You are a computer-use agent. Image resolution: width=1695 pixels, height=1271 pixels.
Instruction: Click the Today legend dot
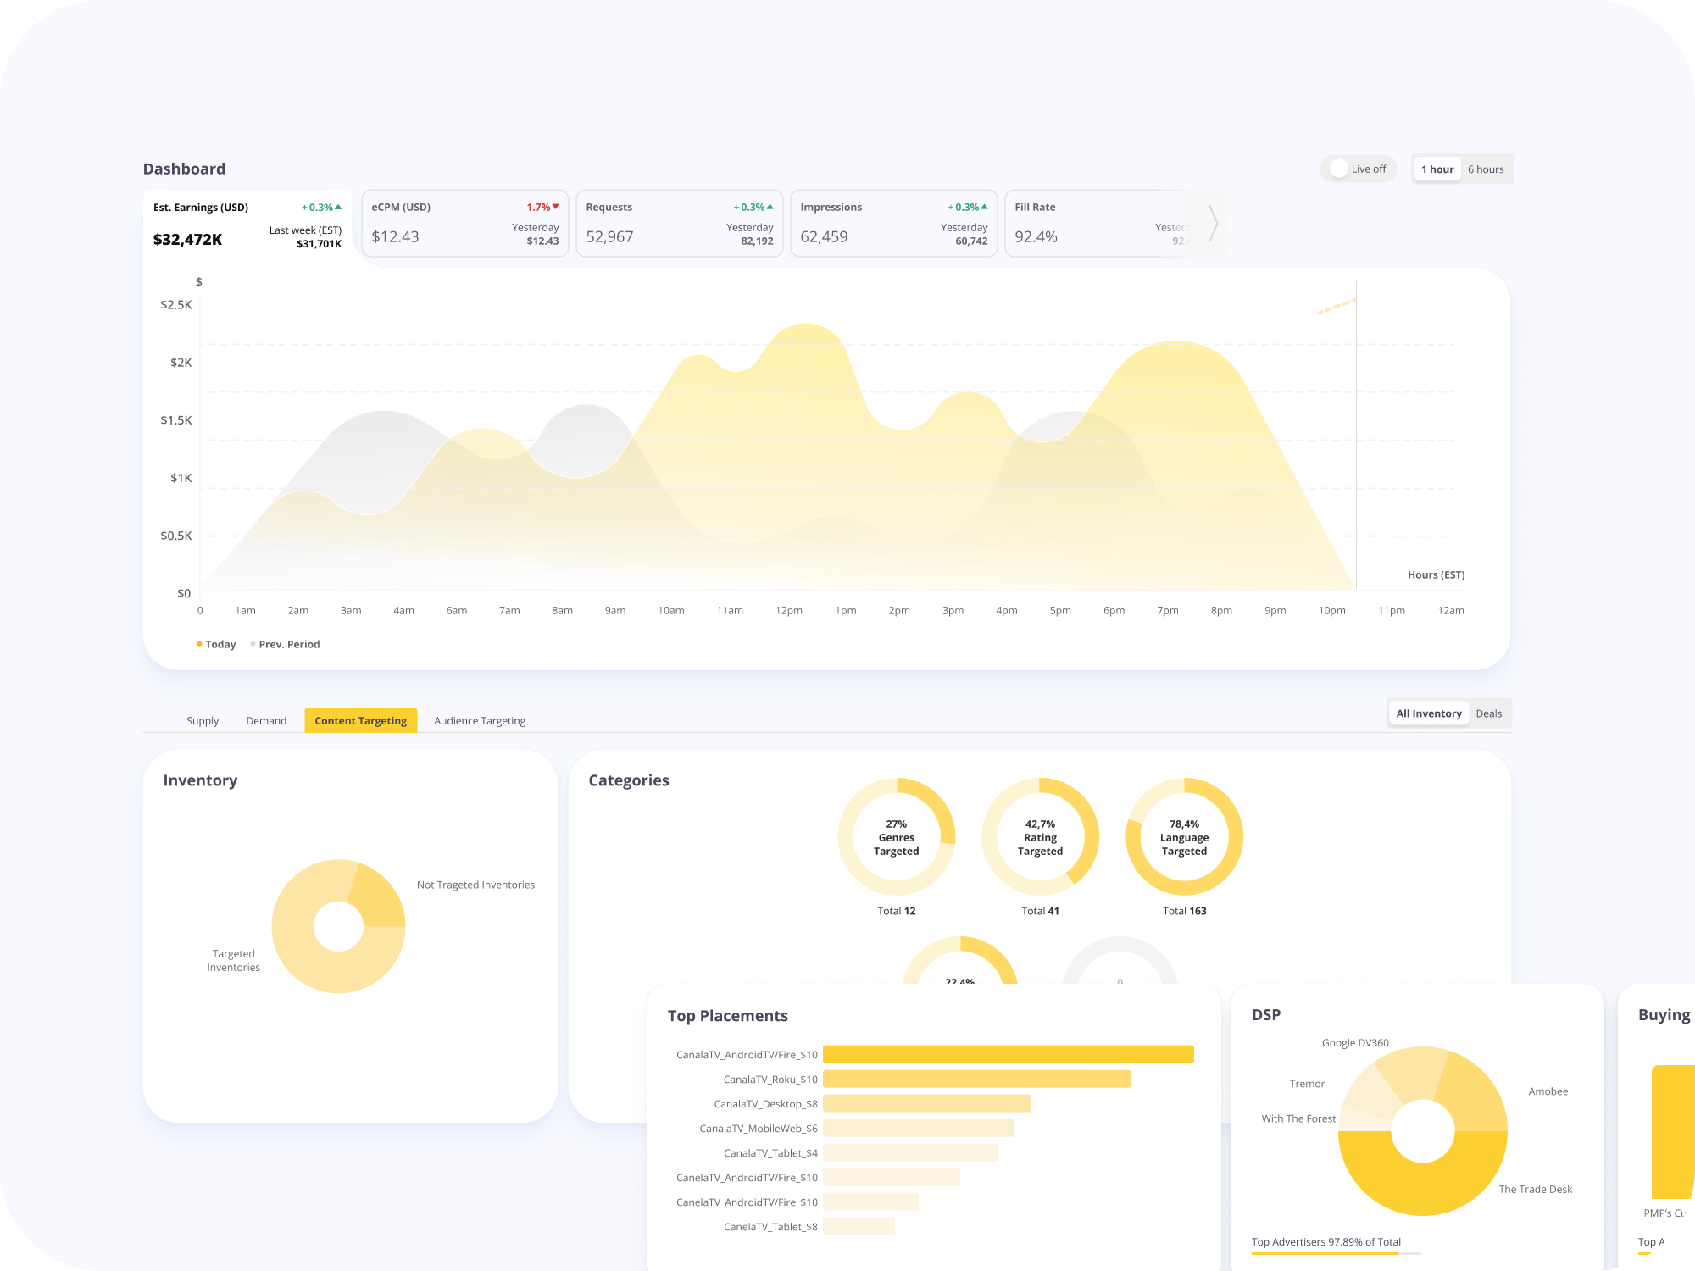point(199,644)
